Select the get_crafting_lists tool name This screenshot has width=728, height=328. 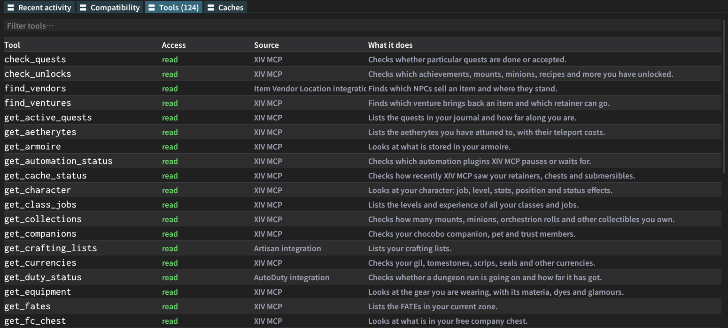(51, 248)
